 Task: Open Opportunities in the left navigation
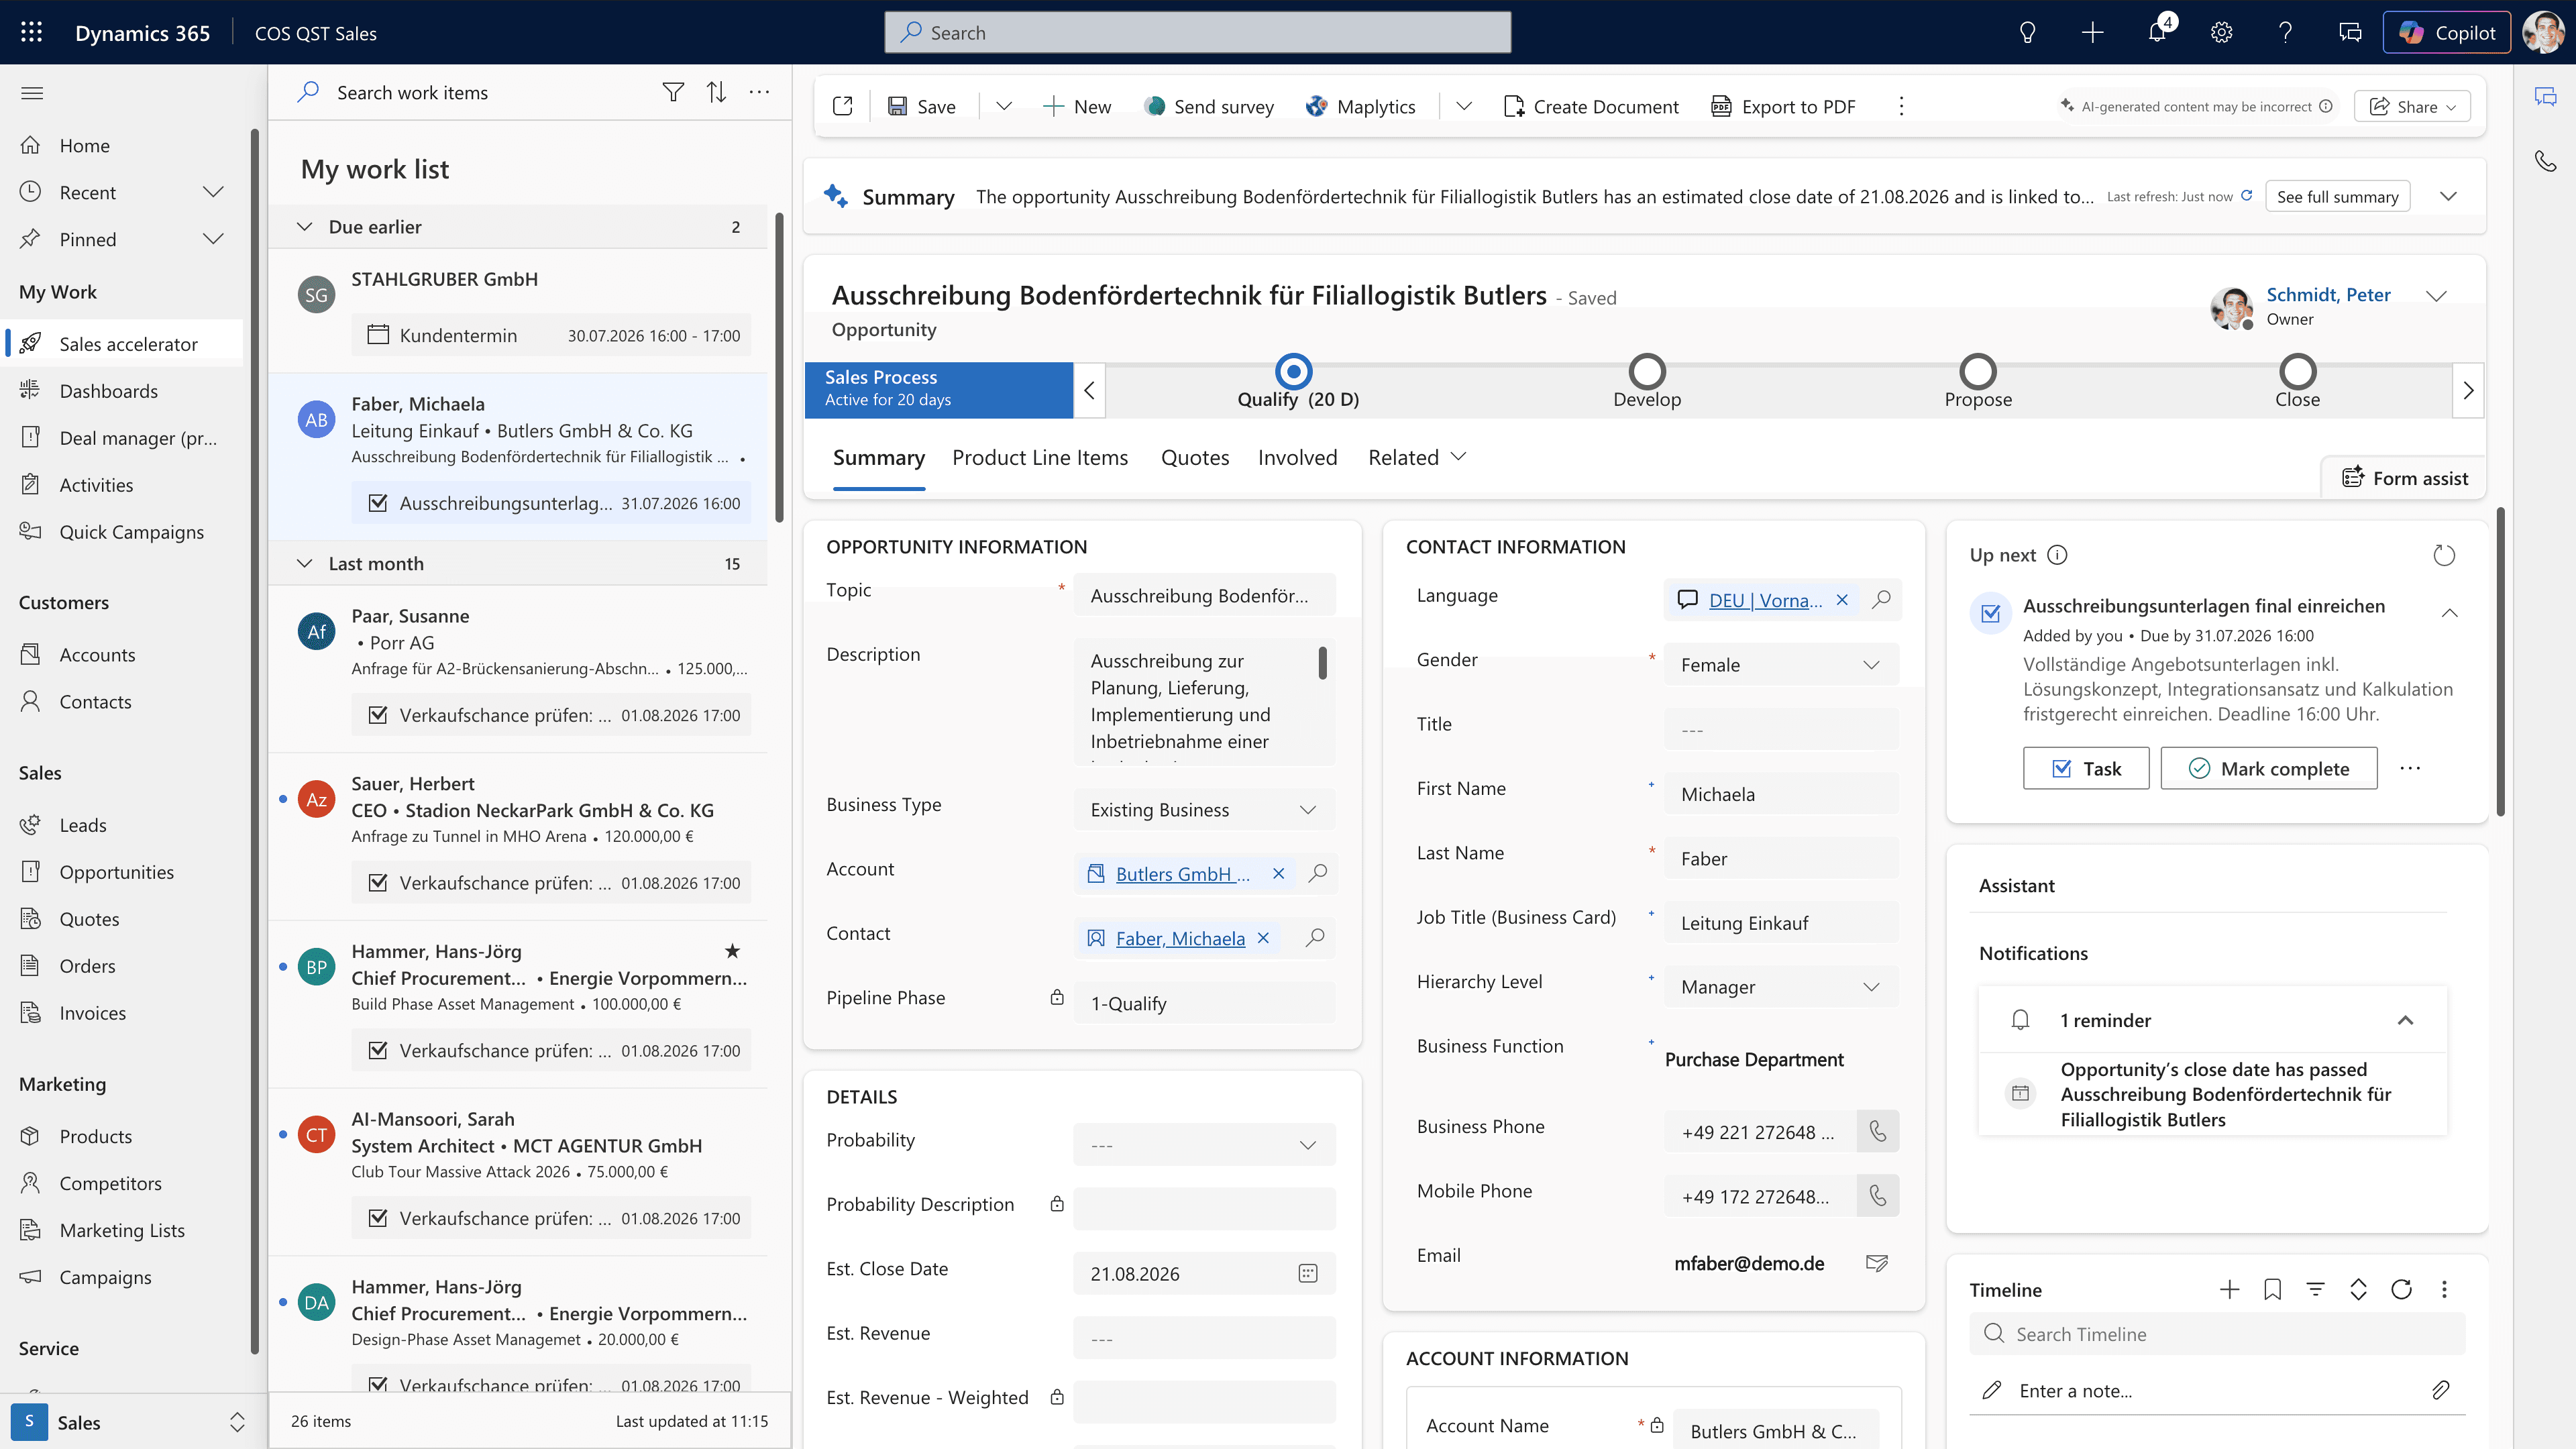pyautogui.click(x=116, y=871)
